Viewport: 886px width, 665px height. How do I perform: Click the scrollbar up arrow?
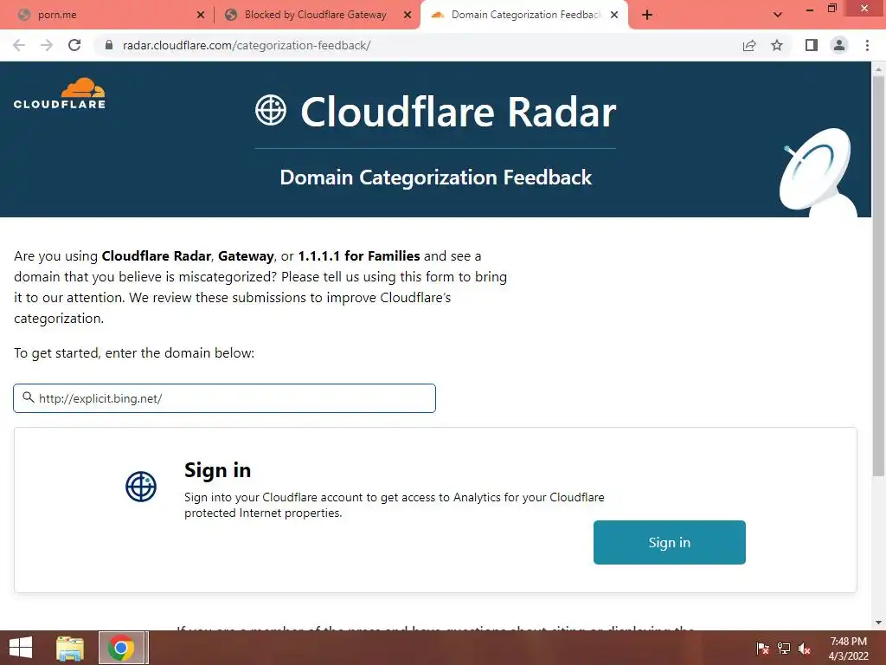tap(878, 69)
